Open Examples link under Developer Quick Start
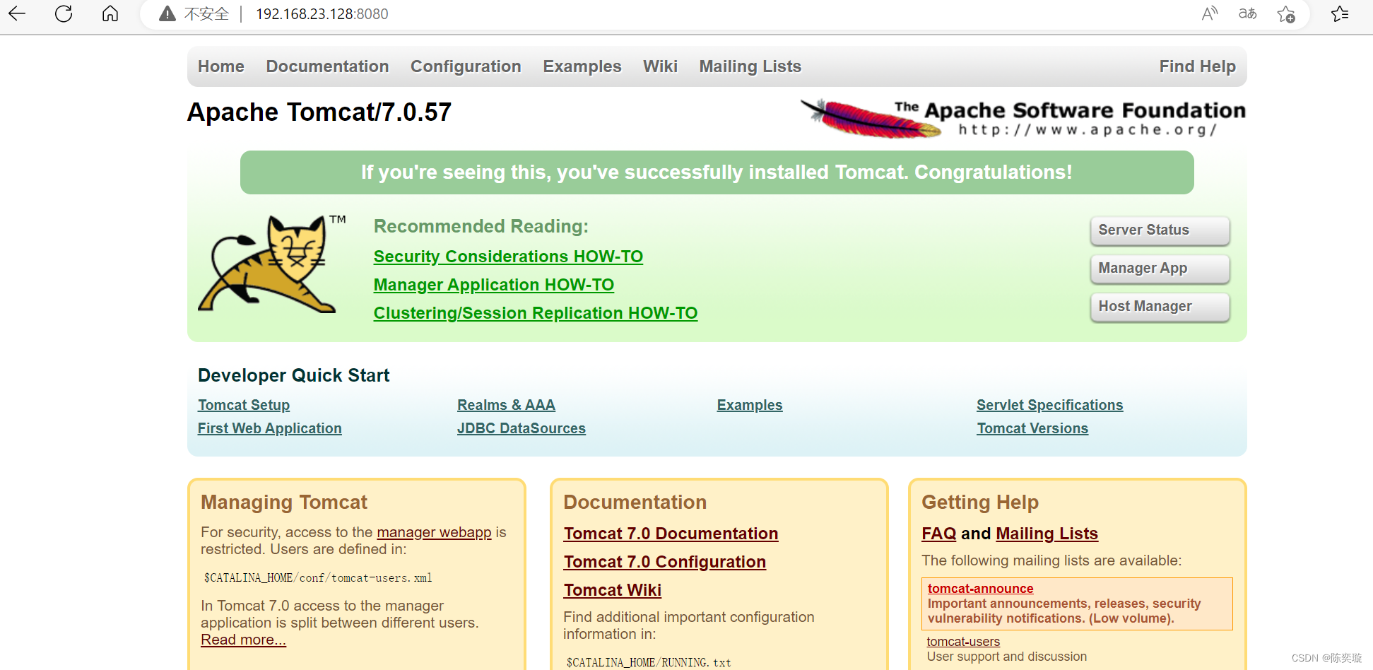1373x670 pixels. (750, 405)
